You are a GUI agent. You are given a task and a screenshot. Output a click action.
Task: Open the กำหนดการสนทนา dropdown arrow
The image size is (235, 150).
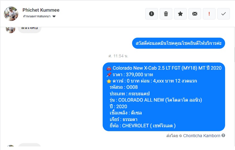tap(54, 16)
